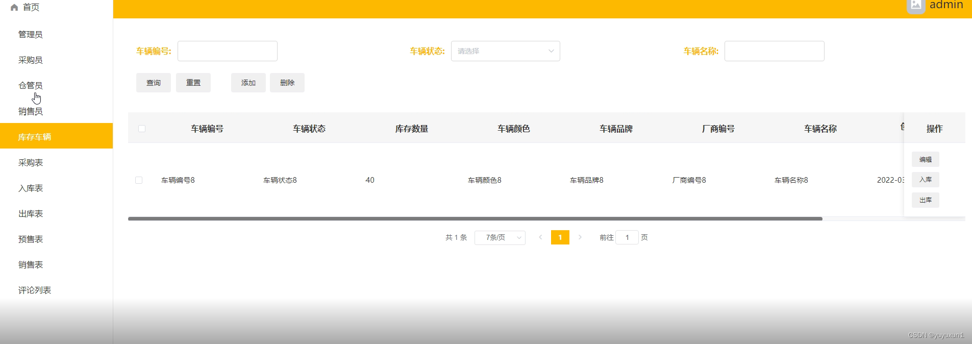This screenshot has width=972, height=344.
Task: Click the admin username text
Action: (946, 5)
